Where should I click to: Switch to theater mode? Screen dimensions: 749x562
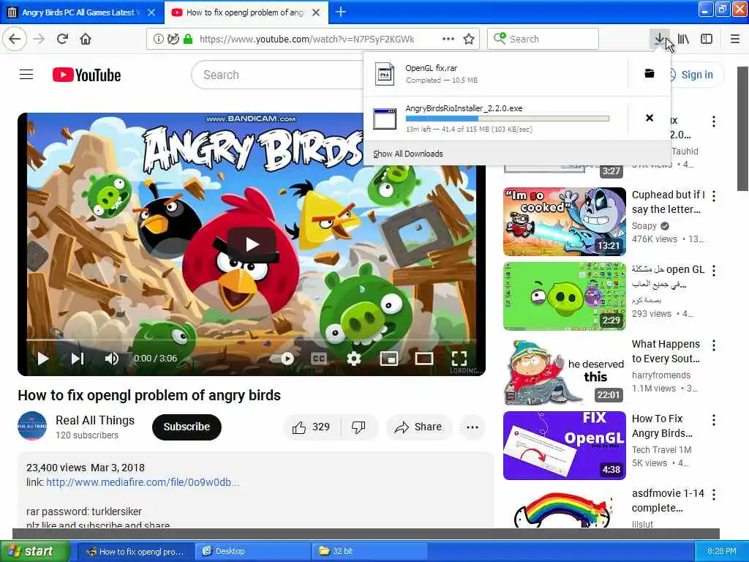coord(424,359)
